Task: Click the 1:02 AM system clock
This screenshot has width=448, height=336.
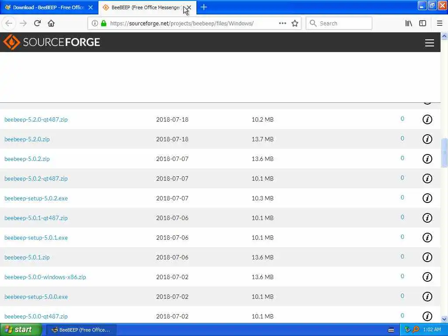Action: [432, 330]
